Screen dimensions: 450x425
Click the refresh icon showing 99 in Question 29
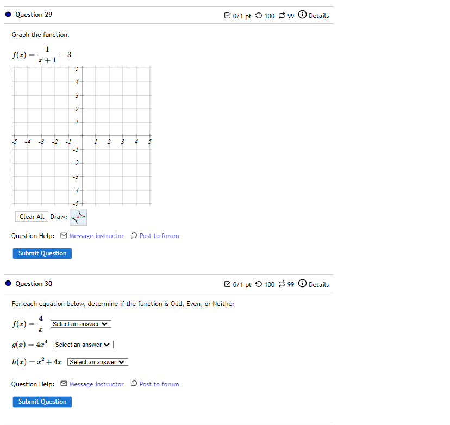[x=282, y=15]
